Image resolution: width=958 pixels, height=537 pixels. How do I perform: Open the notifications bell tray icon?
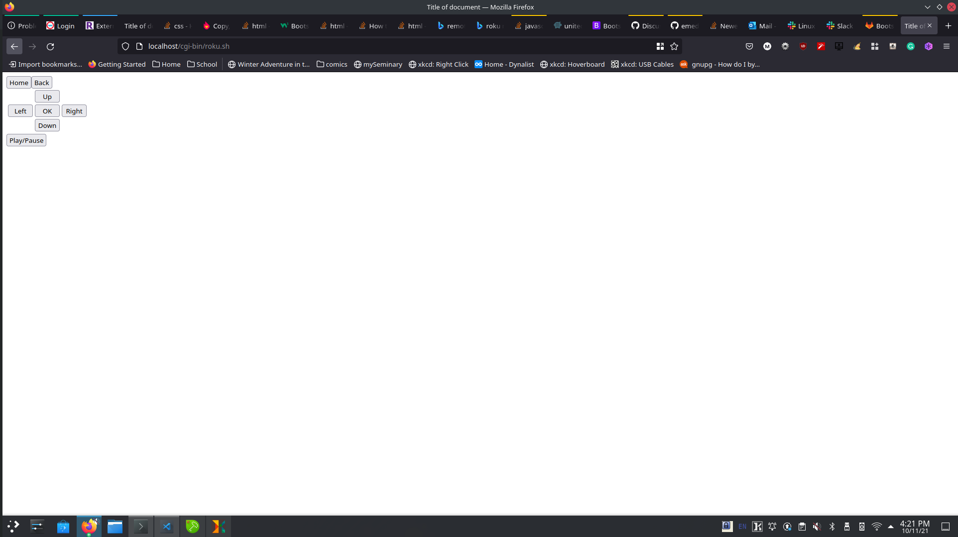tap(772, 527)
